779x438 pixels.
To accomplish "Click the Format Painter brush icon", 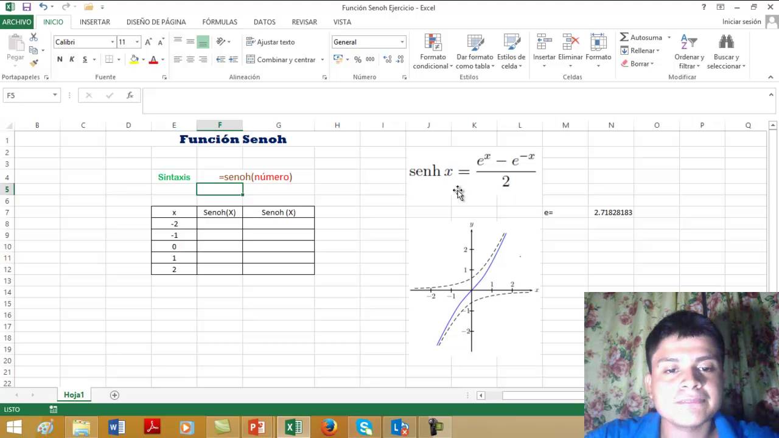I will click(33, 63).
